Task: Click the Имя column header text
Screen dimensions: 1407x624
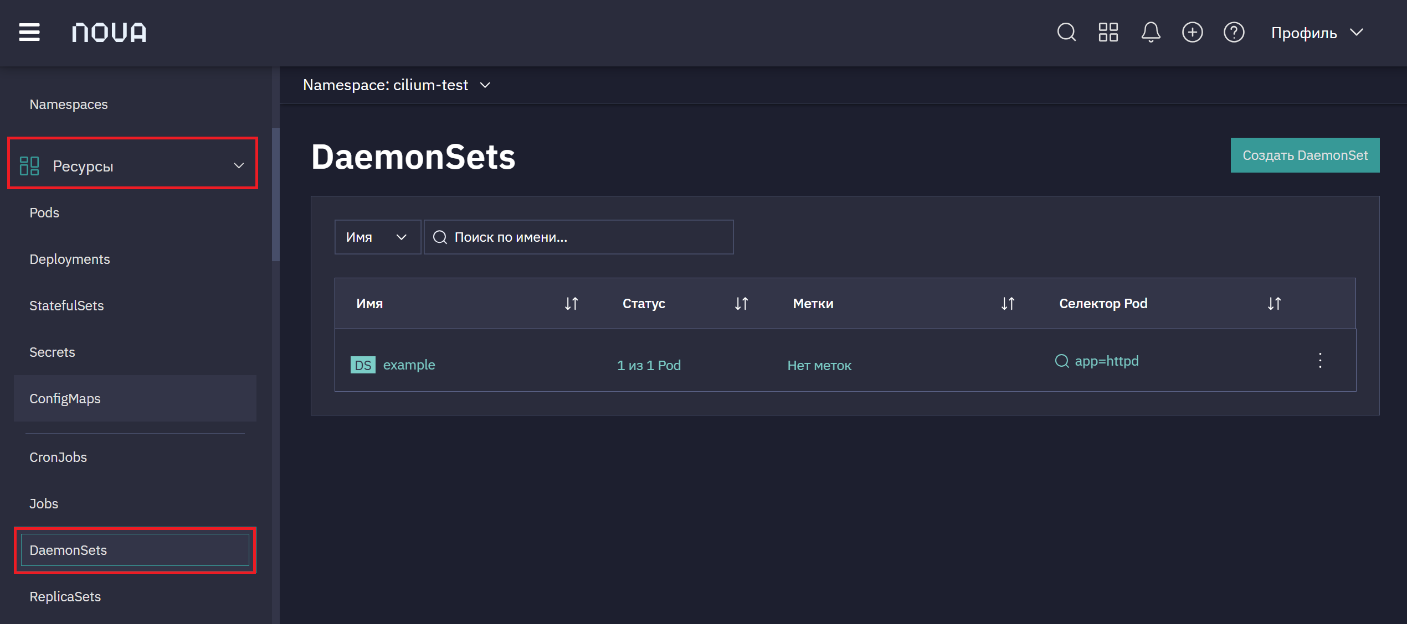Action: (x=369, y=303)
